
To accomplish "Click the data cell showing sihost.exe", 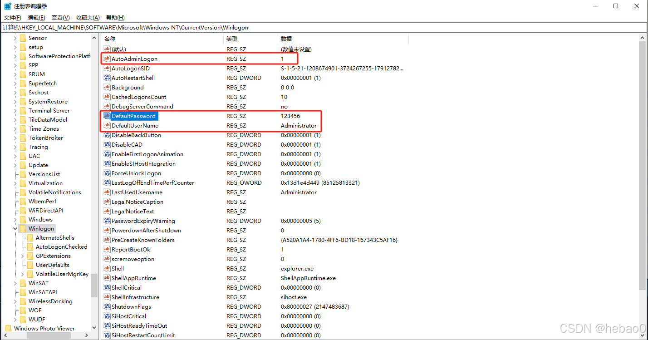I will [x=294, y=297].
